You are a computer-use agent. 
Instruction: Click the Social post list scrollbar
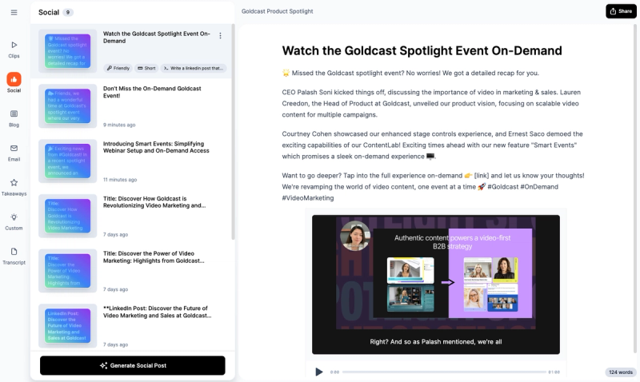click(233, 132)
